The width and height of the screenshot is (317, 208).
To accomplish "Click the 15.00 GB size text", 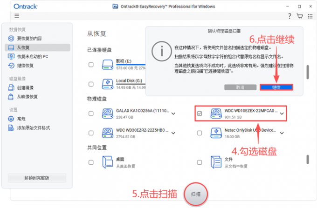I will [x=232, y=137].
